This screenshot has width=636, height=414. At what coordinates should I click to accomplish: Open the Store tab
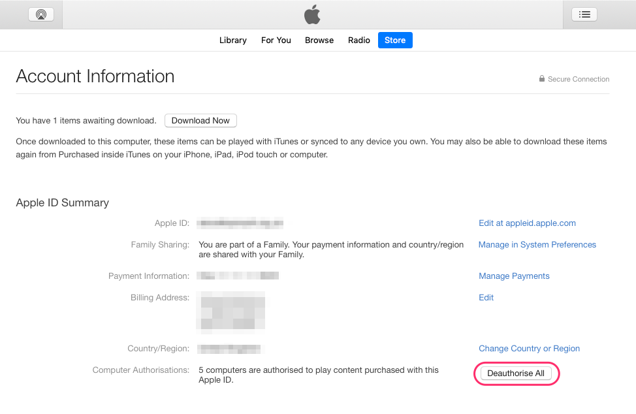(x=395, y=40)
